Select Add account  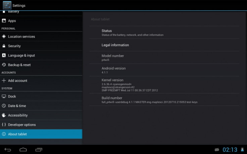[x=41, y=80]
